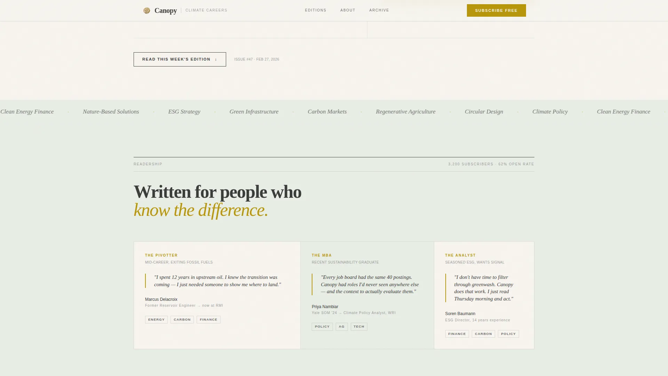Click 'Recent sustainability graduate' subtitle
This screenshot has width=668, height=376.
pyautogui.click(x=345, y=263)
